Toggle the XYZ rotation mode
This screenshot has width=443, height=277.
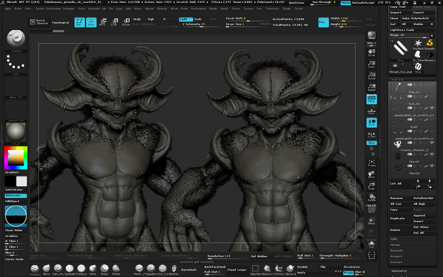point(371,143)
